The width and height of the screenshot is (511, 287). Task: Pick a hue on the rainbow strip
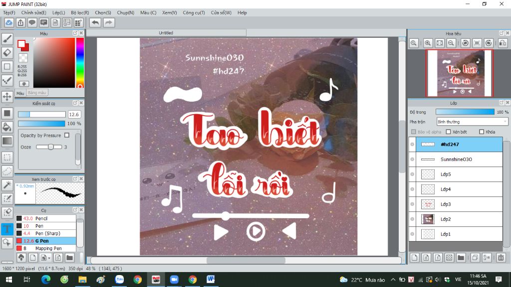tap(80, 62)
